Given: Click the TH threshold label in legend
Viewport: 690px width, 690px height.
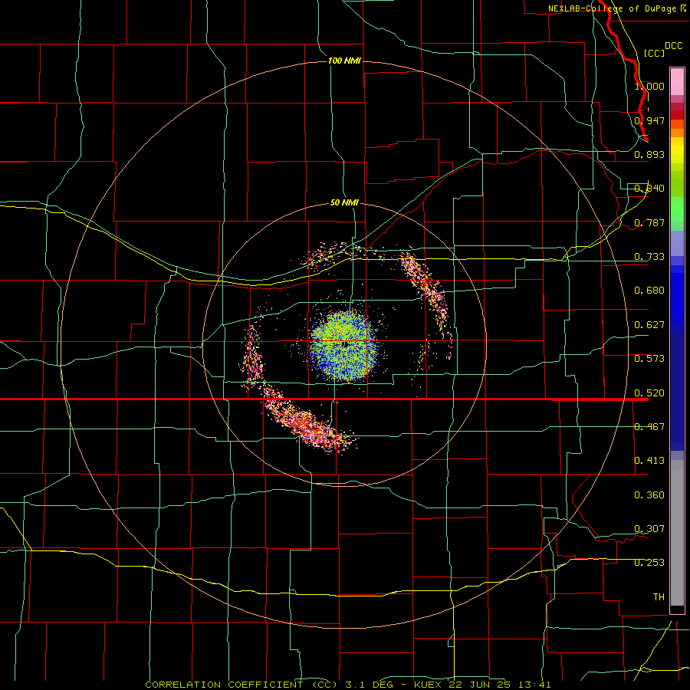Looking at the screenshot, I should pyautogui.click(x=659, y=597).
